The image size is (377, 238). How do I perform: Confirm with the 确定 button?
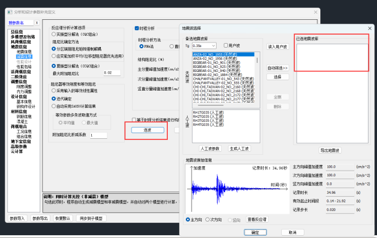coord(255,232)
